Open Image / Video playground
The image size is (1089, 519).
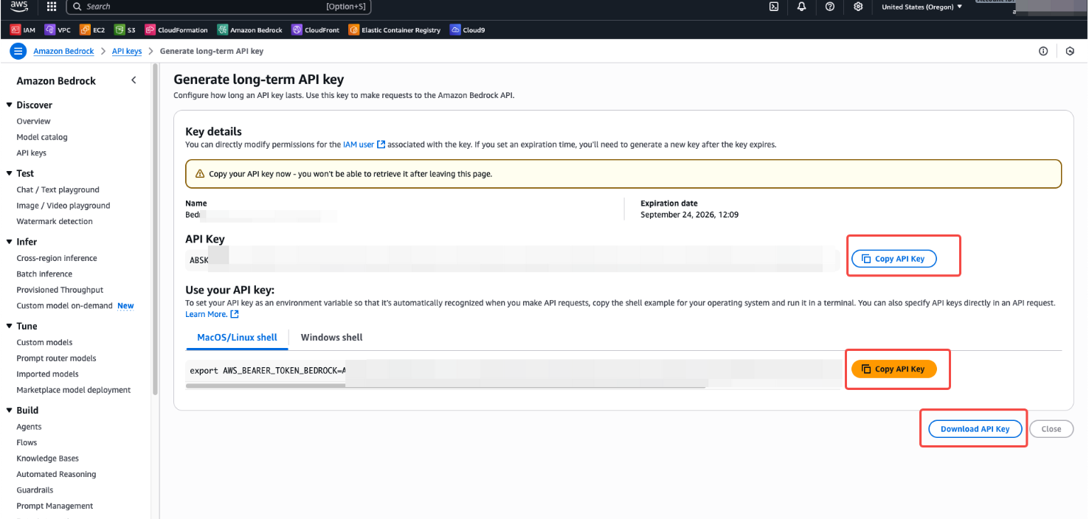tap(63, 206)
